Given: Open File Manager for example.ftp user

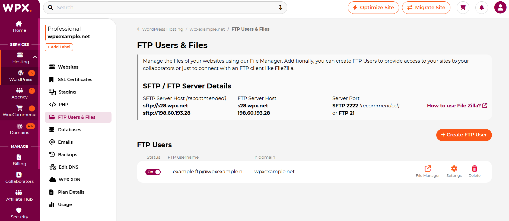Looking at the screenshot, I should tap(428, 171).
